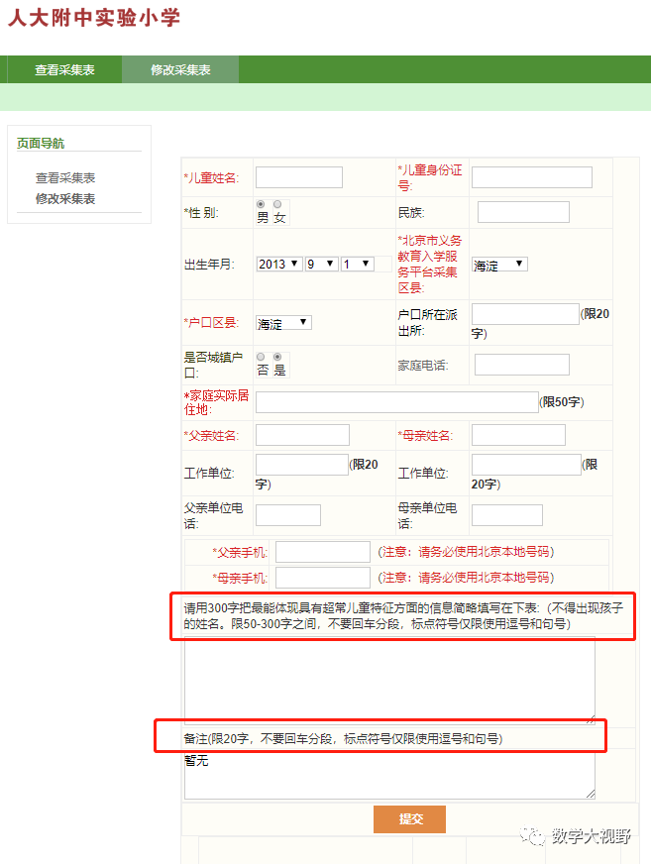
Task: Click mother's 工作单位 input field
Action: pos(526,465)
